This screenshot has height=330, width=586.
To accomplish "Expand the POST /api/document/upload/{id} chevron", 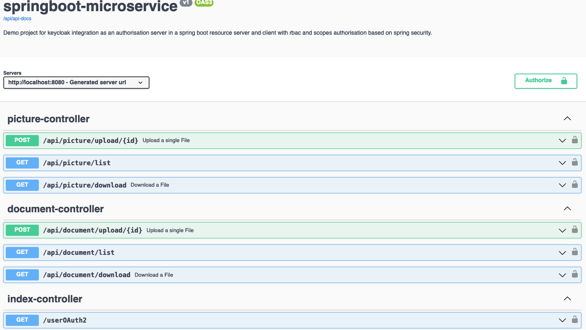I will [562, 230].
